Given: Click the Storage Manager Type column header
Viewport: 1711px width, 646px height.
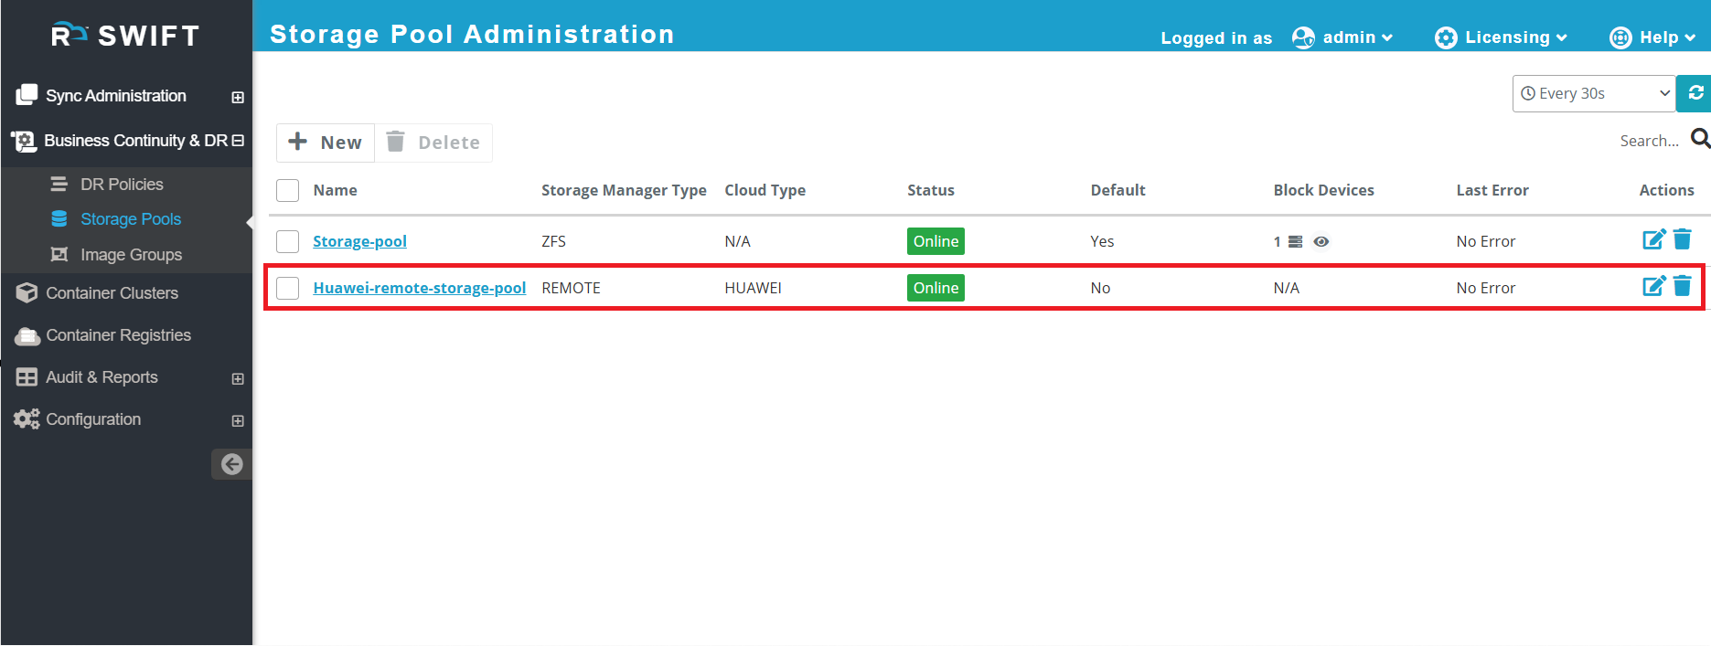Looking at the screenshot, I should [624, 190].
